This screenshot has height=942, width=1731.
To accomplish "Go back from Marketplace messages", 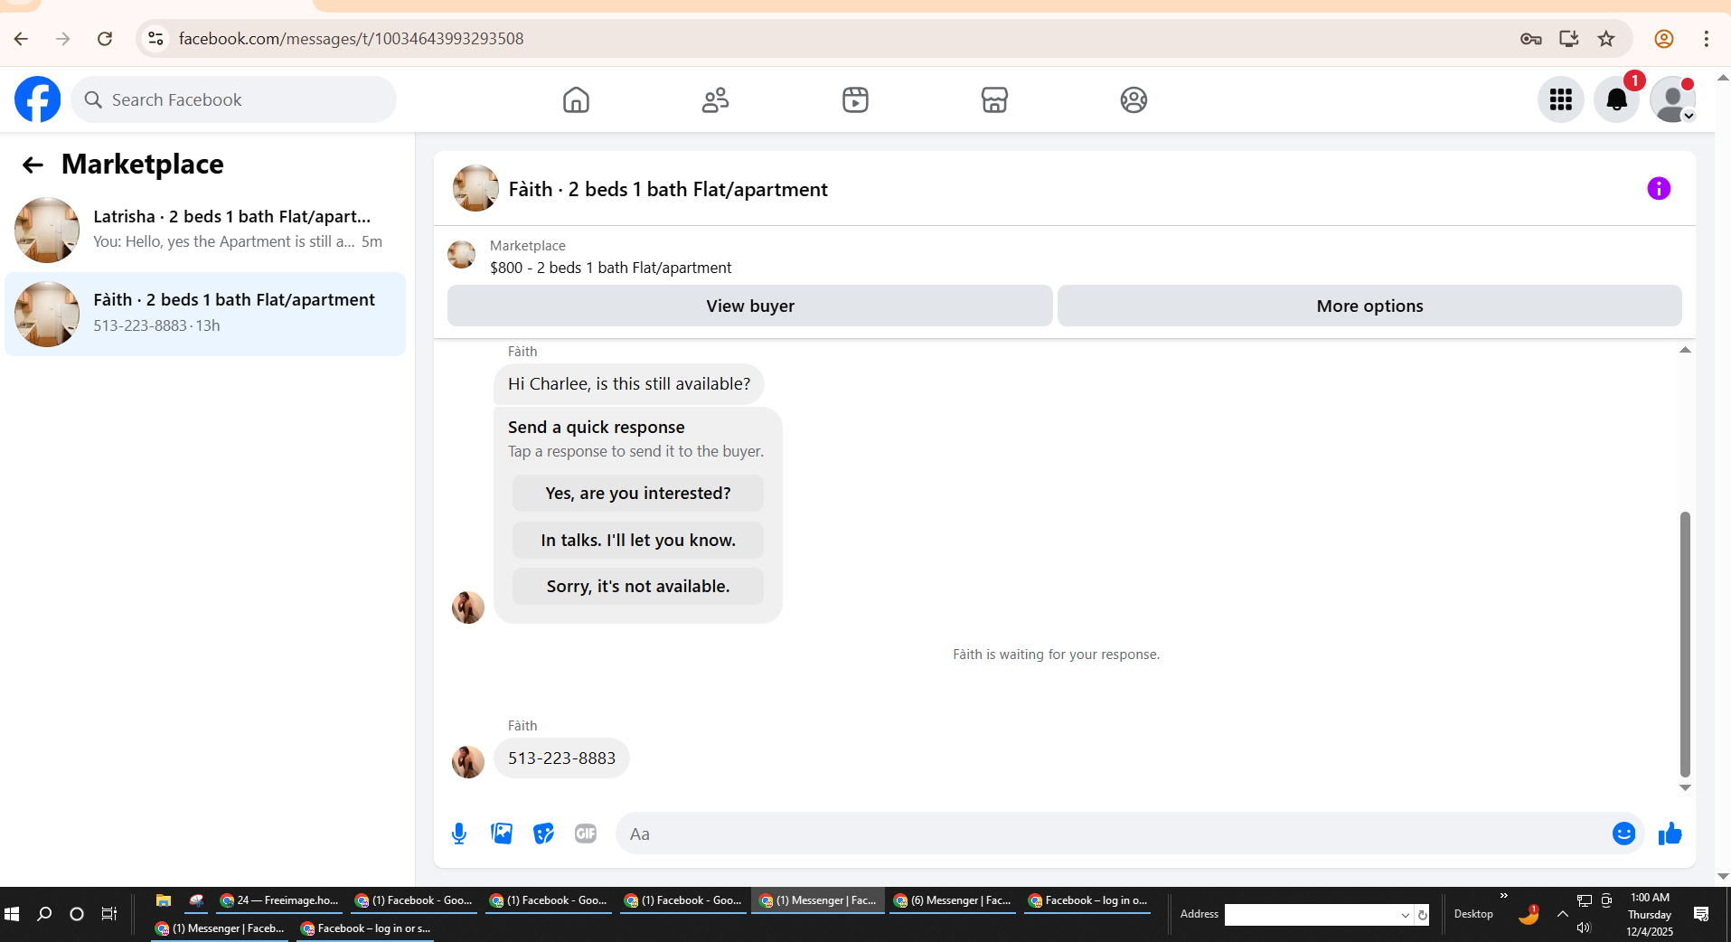I will 33,165.
